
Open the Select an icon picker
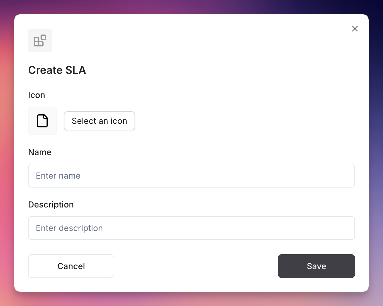click(99, 121)
